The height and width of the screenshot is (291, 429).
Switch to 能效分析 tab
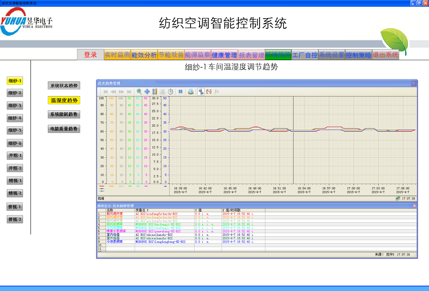coord(144,55)
